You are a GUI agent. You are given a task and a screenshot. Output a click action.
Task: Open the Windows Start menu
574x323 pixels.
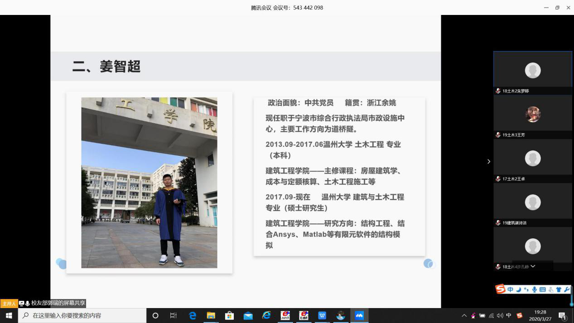[9, 315]
